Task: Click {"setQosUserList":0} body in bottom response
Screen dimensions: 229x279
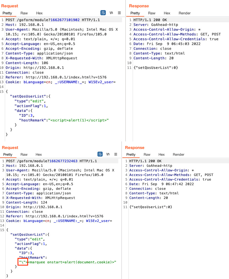Action: 151,207
